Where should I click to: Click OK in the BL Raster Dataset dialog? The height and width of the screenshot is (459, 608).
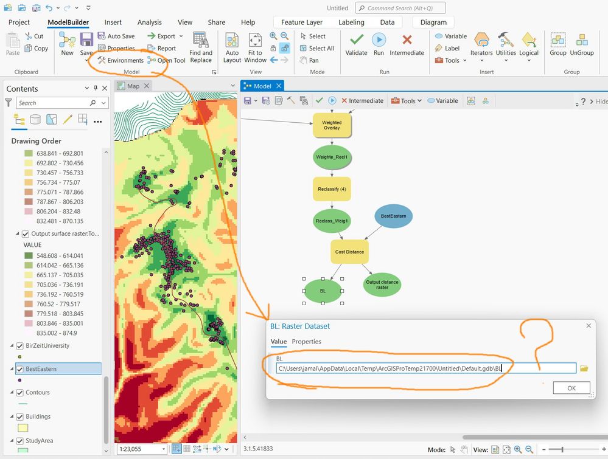pos(571,388)
